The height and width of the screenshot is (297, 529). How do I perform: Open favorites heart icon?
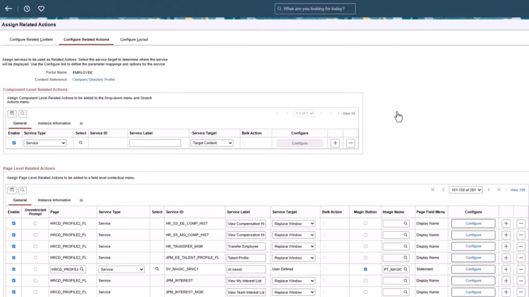[x=41, y=9]
